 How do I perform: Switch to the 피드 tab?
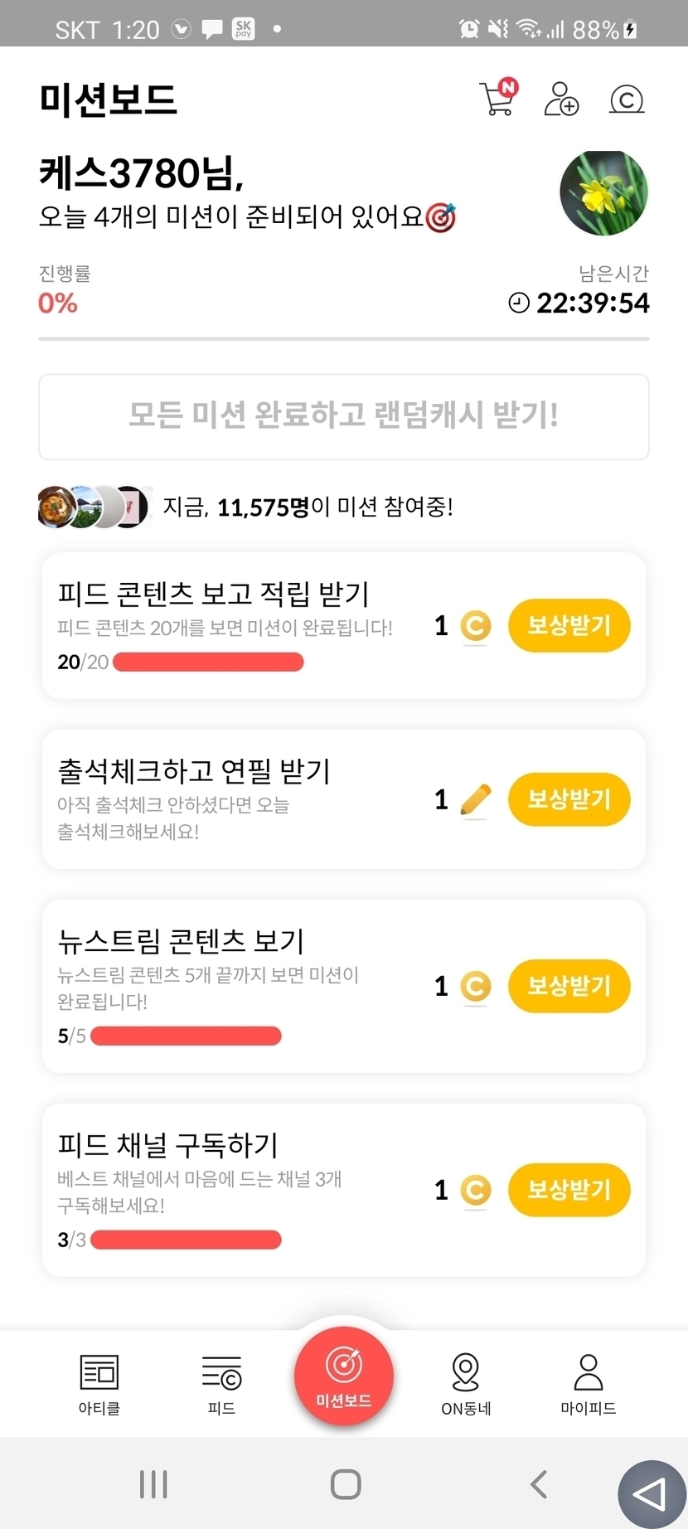click(221, 1384)
